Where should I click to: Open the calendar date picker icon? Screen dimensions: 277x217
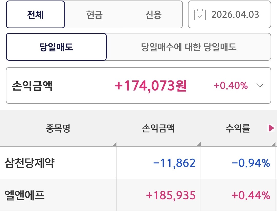point(200,14)
